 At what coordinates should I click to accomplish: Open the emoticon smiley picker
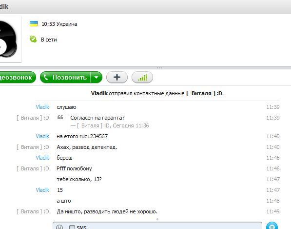[59, 227]
